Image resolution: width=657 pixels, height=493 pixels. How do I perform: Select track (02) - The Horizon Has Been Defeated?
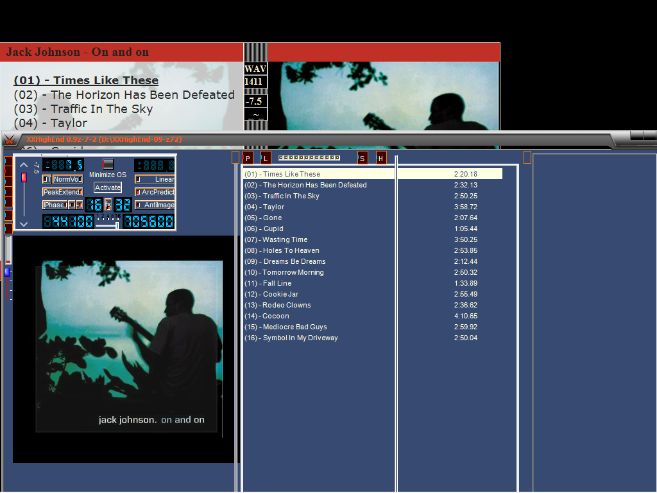click(373, 185)
